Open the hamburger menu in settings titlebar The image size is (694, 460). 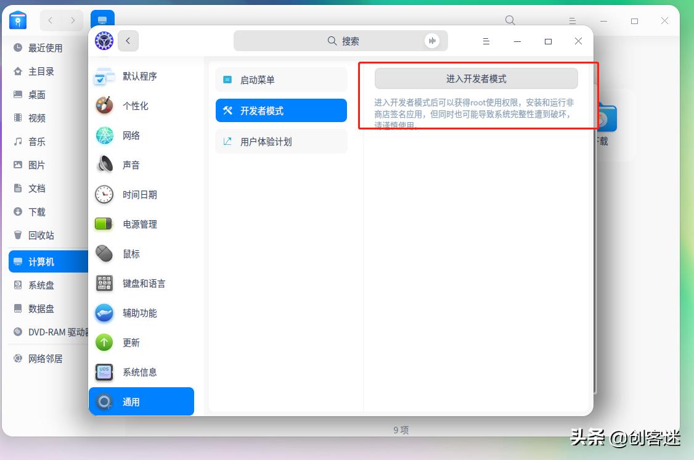(486, 41)
